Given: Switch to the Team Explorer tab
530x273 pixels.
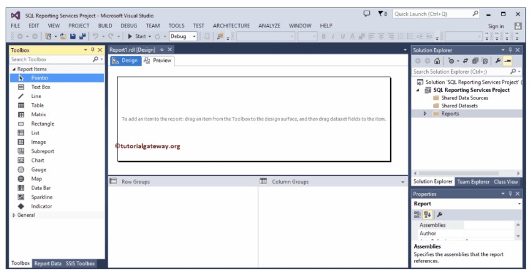Looking at the screenshot, I should tap(473, 182).
